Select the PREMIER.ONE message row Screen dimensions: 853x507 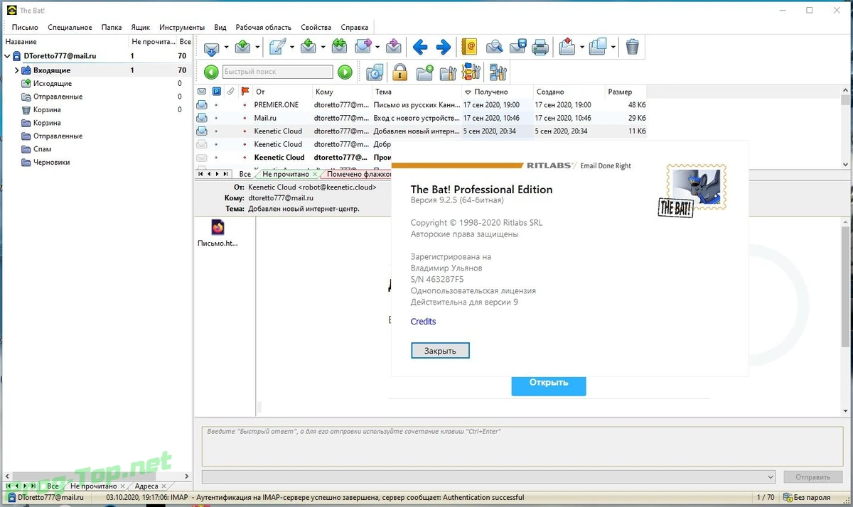click(x=421, y=104)
